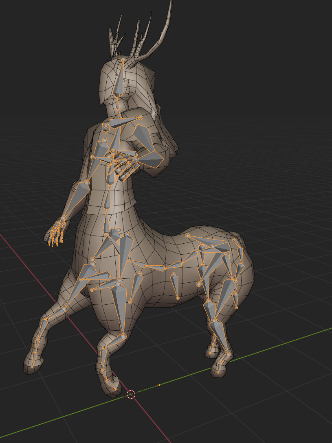This screenshot has height=443, width=332.
Task: Click the 3D cursor gizmo at the origin
Action: [131, 394]
